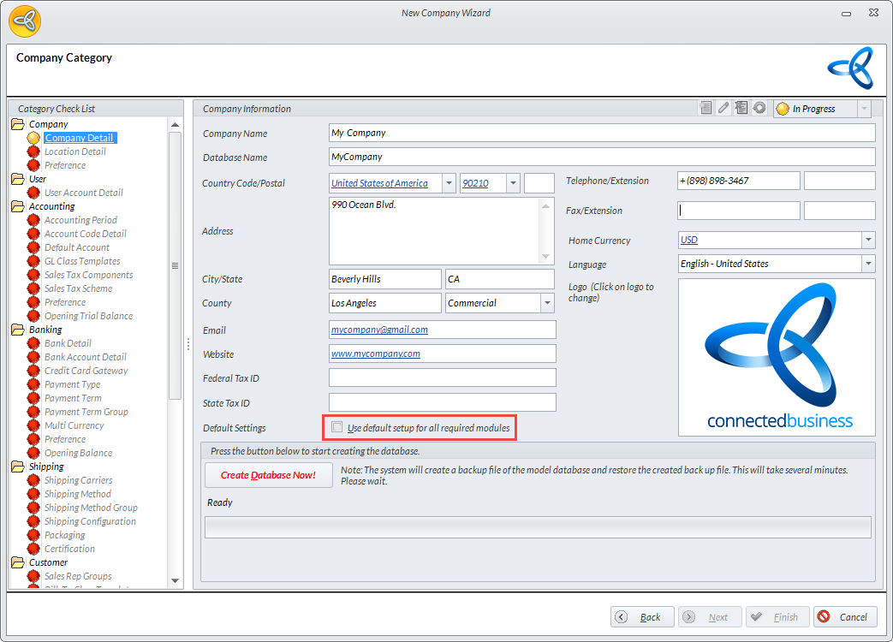Viewport: 893px width, 642px height.
Task: Click the Banking folder icon in checklist
Action: [x=17, y=330]
